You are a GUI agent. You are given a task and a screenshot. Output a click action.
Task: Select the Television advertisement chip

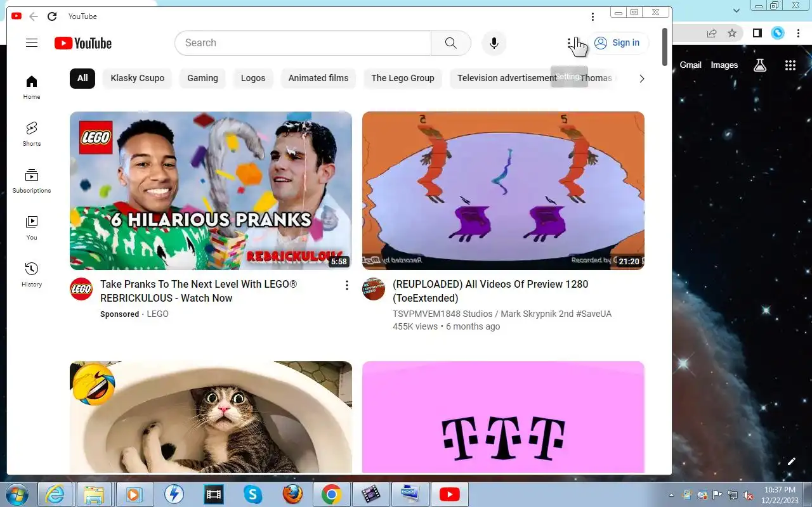[x=507, y=78]
